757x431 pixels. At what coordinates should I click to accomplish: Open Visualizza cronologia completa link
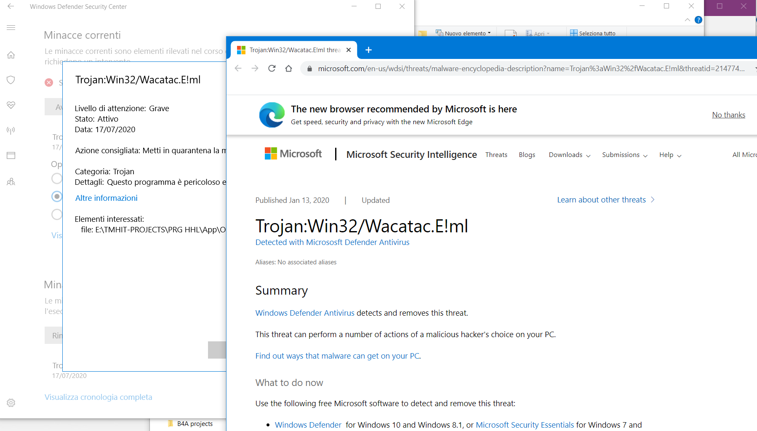[x=99, y=397]
